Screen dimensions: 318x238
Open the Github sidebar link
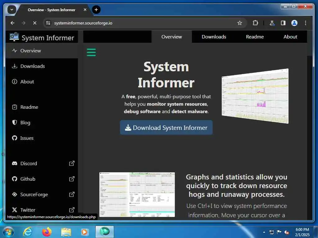pyautogui.click(x=42, y=179)
